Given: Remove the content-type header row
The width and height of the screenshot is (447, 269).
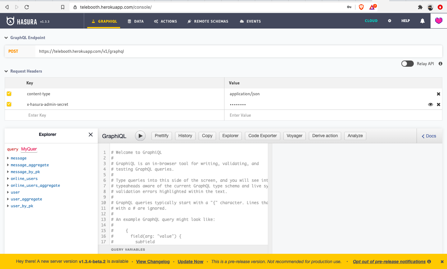Looking at the screenshot, I should 439,94.
